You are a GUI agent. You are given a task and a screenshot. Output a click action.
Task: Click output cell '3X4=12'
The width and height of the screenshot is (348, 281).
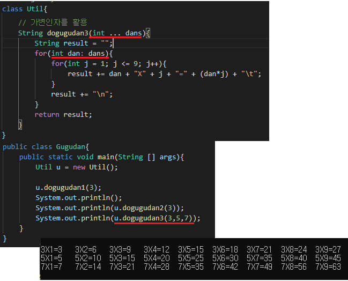click(157, 250)
